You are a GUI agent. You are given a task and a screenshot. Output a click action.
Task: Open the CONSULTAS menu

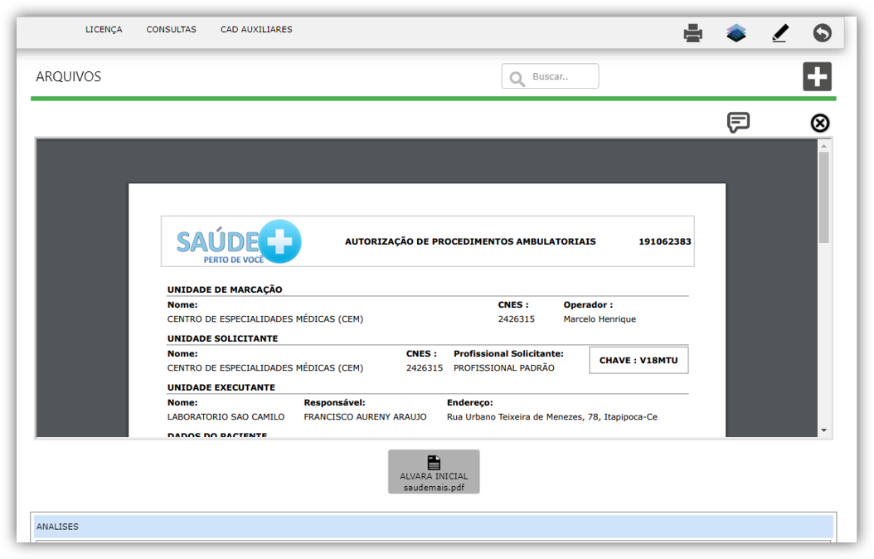point(172,30)
